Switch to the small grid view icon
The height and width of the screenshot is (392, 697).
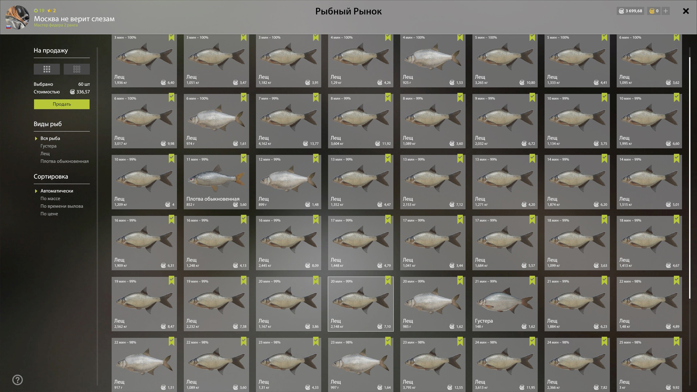click(77, 69)
